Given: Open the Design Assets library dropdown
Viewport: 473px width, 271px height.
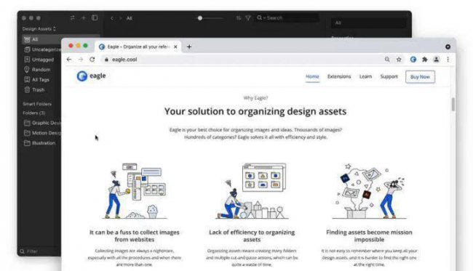Looking at the screenshot, I should [x=39, y=29].
